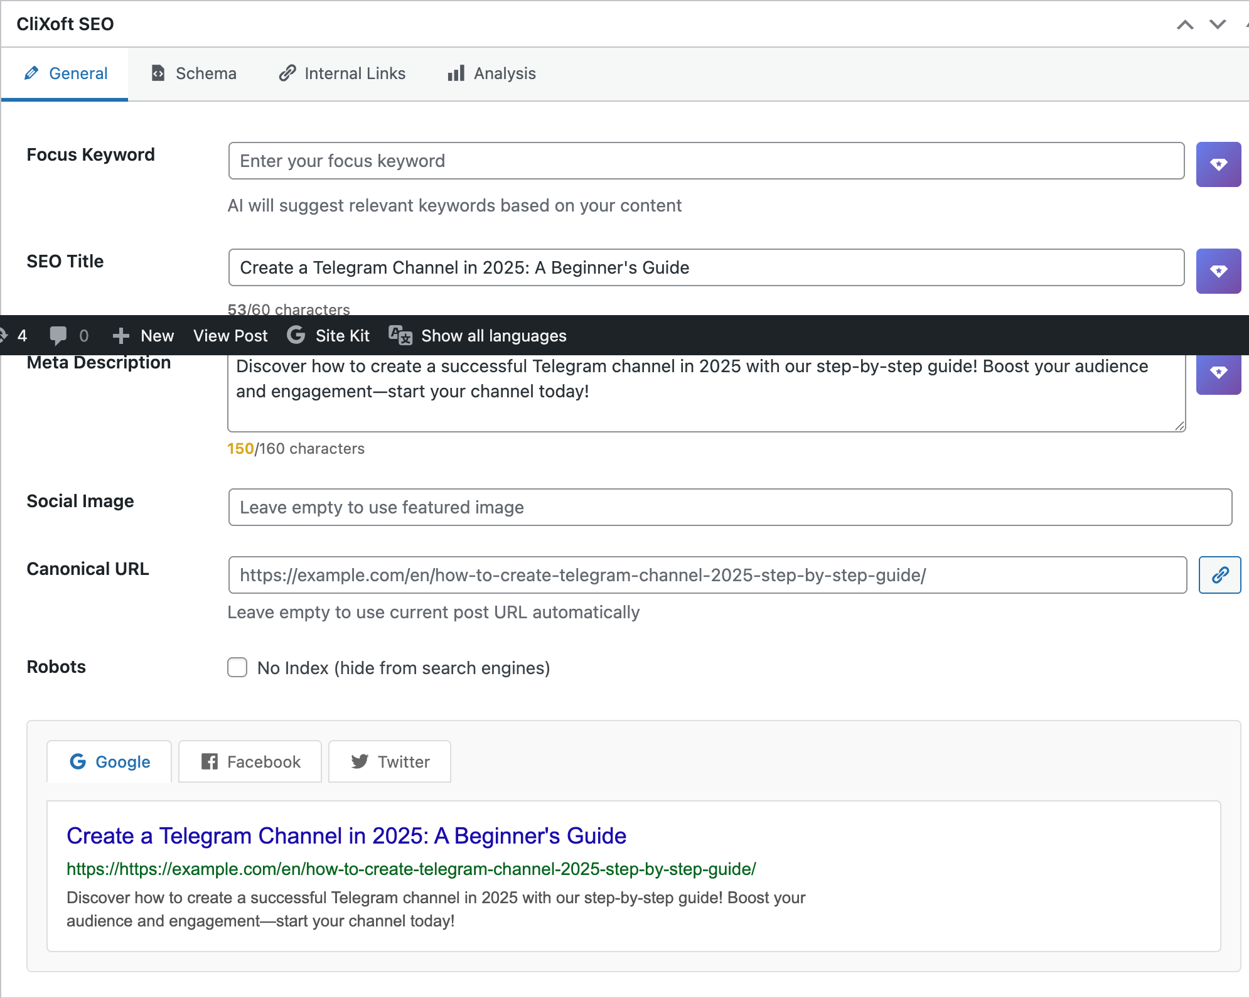Screen dimensions: 1249x998
Task: Click into the Focus Keyword input field
Action: pyautogui.click(x=705, y=161)
